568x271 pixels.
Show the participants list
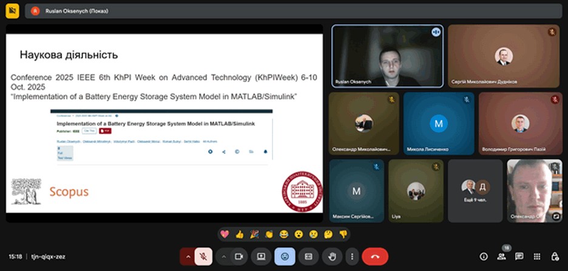point(501,256)
